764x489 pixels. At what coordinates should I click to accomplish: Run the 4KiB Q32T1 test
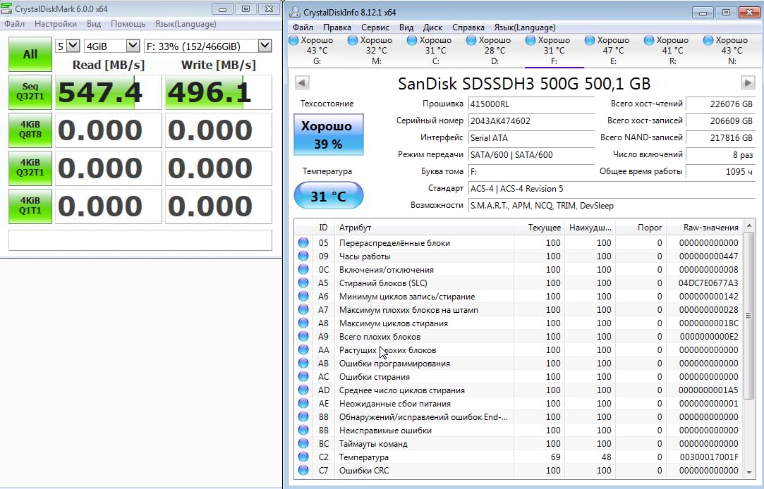pos(30,168)
